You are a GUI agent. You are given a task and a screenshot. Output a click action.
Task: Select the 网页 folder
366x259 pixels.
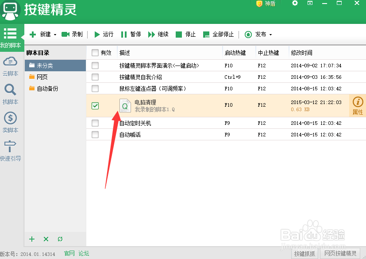click(x=55, y=77)
